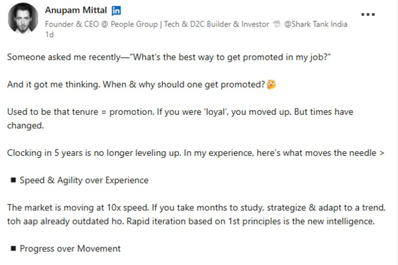Click the '1d' post timestamp
This screenshot has width=398, height=265.
49,35
